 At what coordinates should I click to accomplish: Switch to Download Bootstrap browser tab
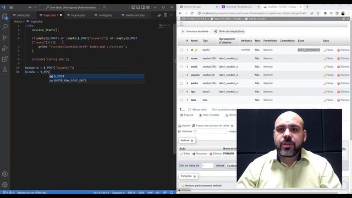[240, 7]
